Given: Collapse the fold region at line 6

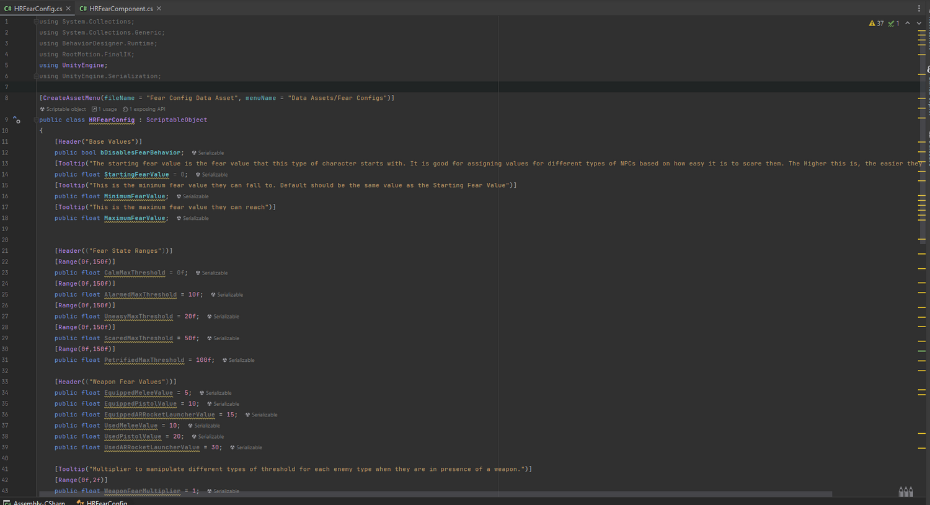Looking at the screenshot, I should (x=35, y=76).
